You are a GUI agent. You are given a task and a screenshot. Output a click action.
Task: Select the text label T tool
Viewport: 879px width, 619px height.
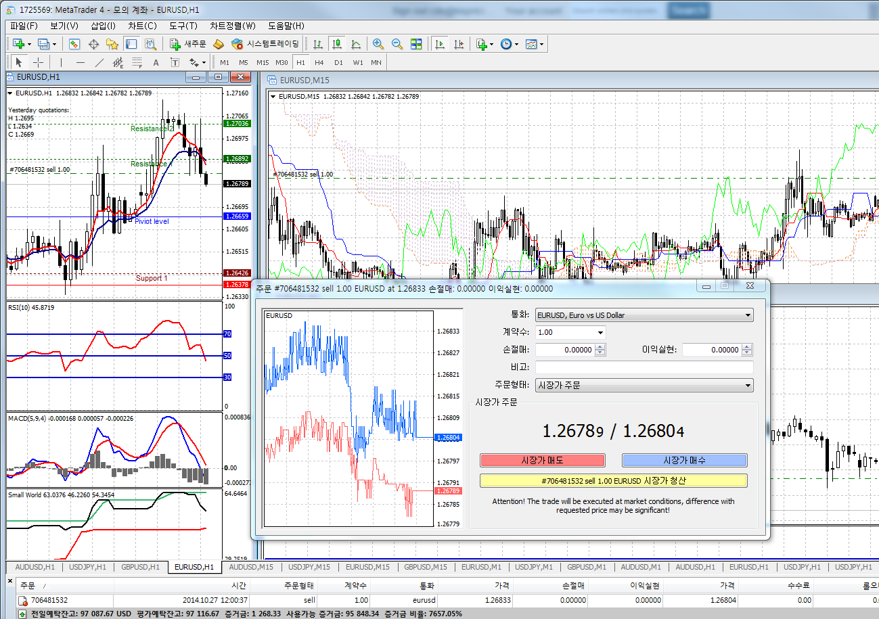175,62
